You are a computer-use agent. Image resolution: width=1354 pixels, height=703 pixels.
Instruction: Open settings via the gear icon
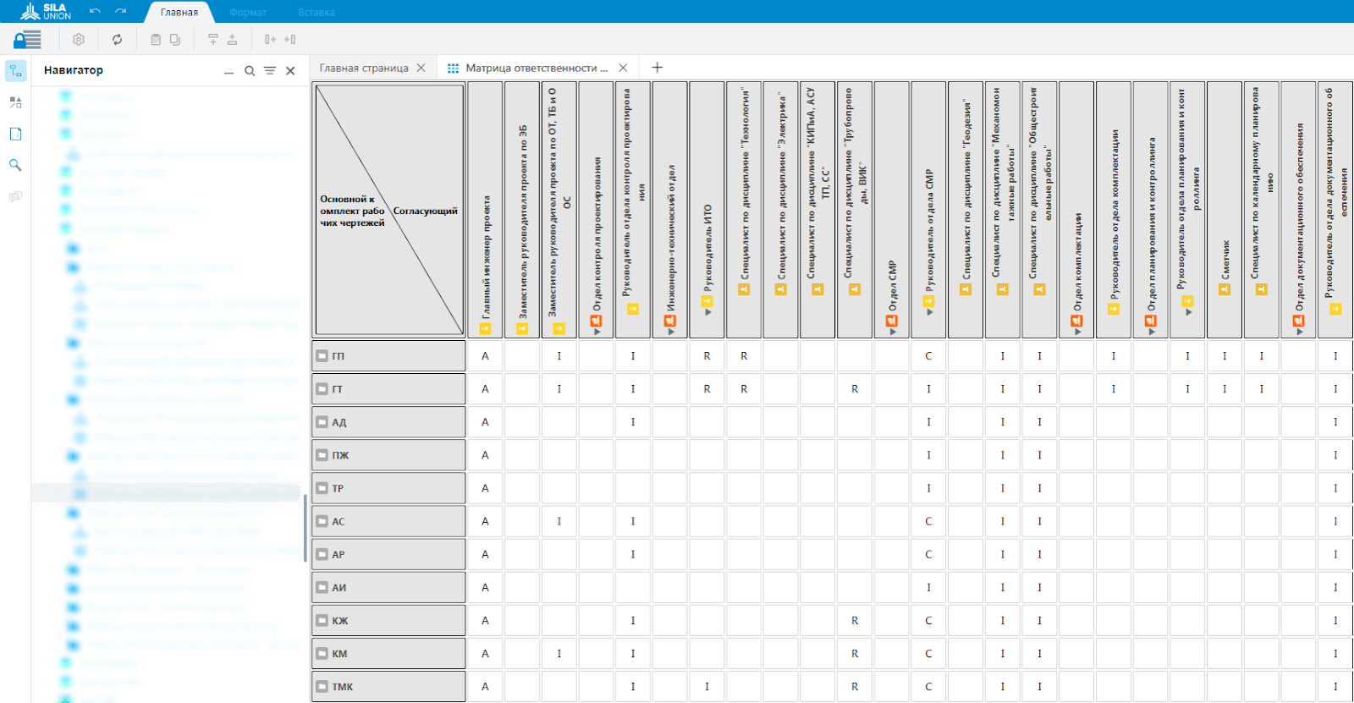click(x=79, y=40)
